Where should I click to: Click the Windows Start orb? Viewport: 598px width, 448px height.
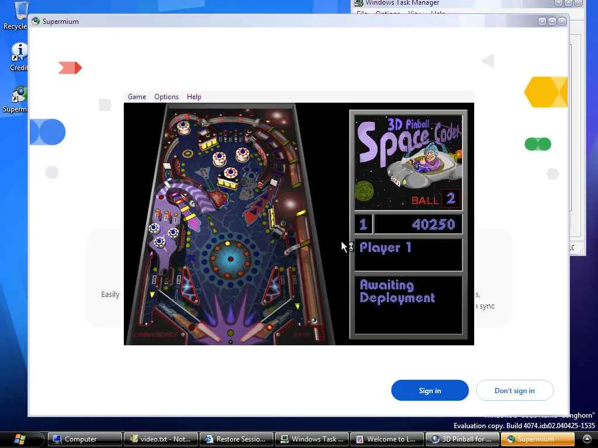pyautogui.click(x=20, y=439)
